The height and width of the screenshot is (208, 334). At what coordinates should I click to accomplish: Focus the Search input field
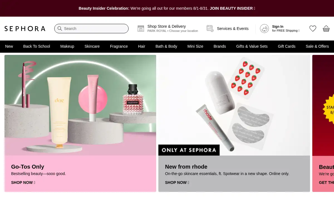pyautogui.click(x=91, y=29)
